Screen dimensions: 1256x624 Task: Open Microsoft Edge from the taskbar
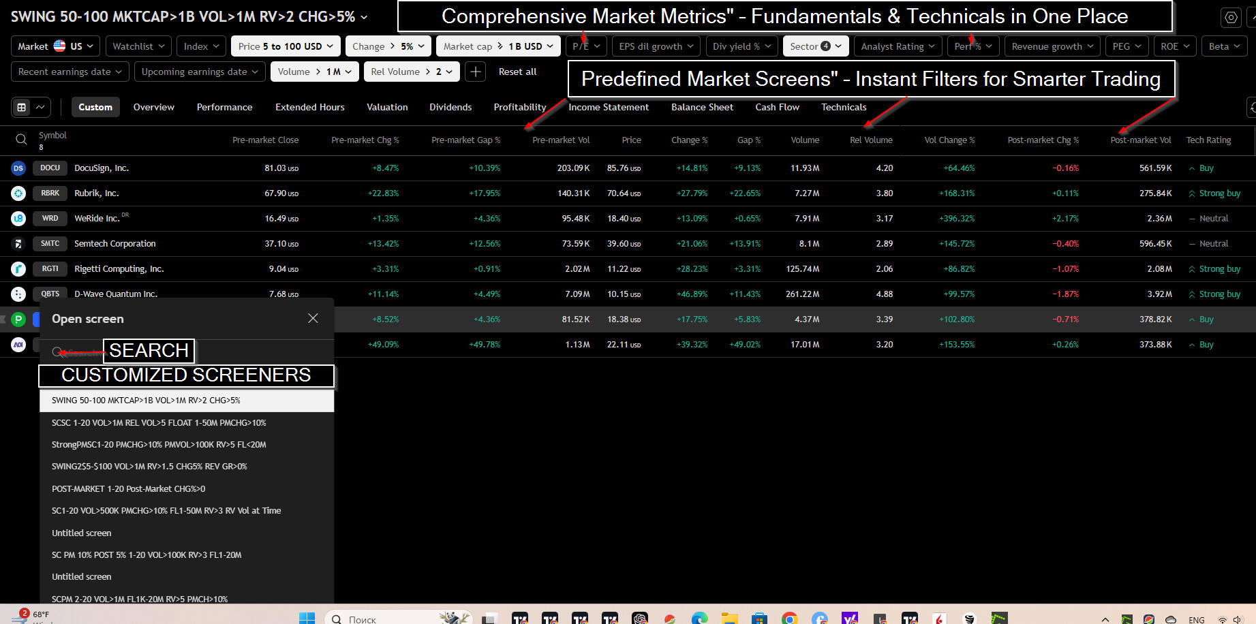coord(699,619)
